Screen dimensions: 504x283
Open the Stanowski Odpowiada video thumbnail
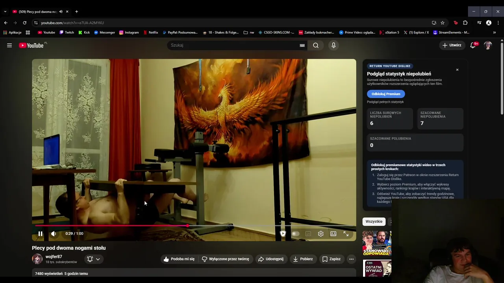[x=377, y=243]
